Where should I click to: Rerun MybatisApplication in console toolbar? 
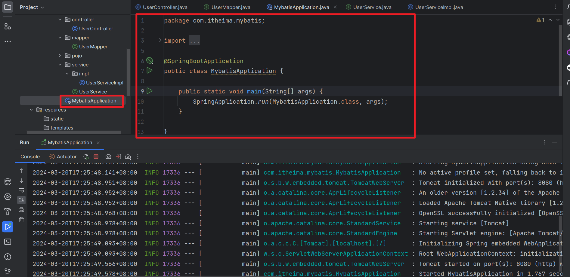pyautogui.click(x=86, y=157)
